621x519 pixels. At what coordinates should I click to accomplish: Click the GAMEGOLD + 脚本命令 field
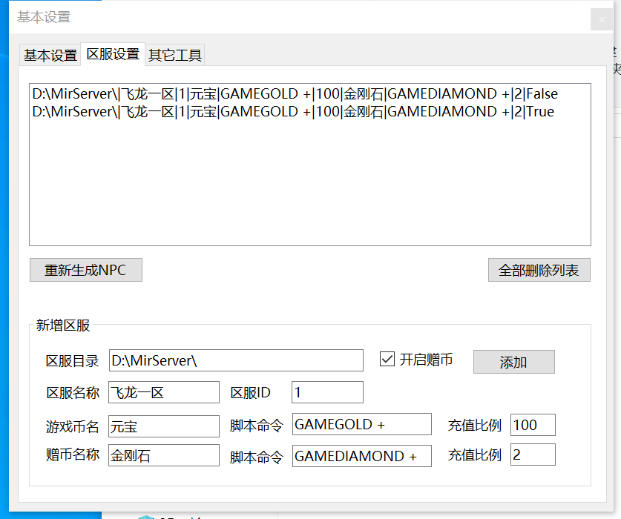361,424
